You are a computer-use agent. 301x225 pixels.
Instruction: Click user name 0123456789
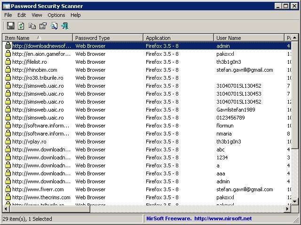coord(230,118)
